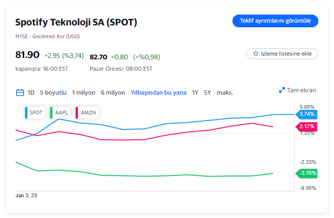The width and height of the screenshot is (334, 218).
Task: Toggle the AAPL legend chip
Action: tap(60, 113)
